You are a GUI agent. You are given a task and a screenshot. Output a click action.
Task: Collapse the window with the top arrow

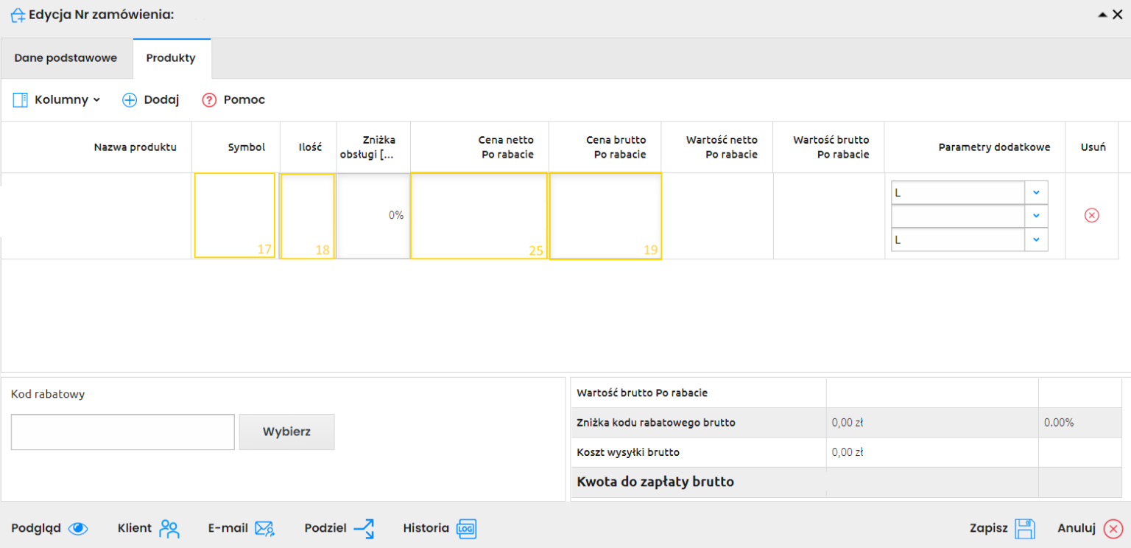[x=1102, y=14]
